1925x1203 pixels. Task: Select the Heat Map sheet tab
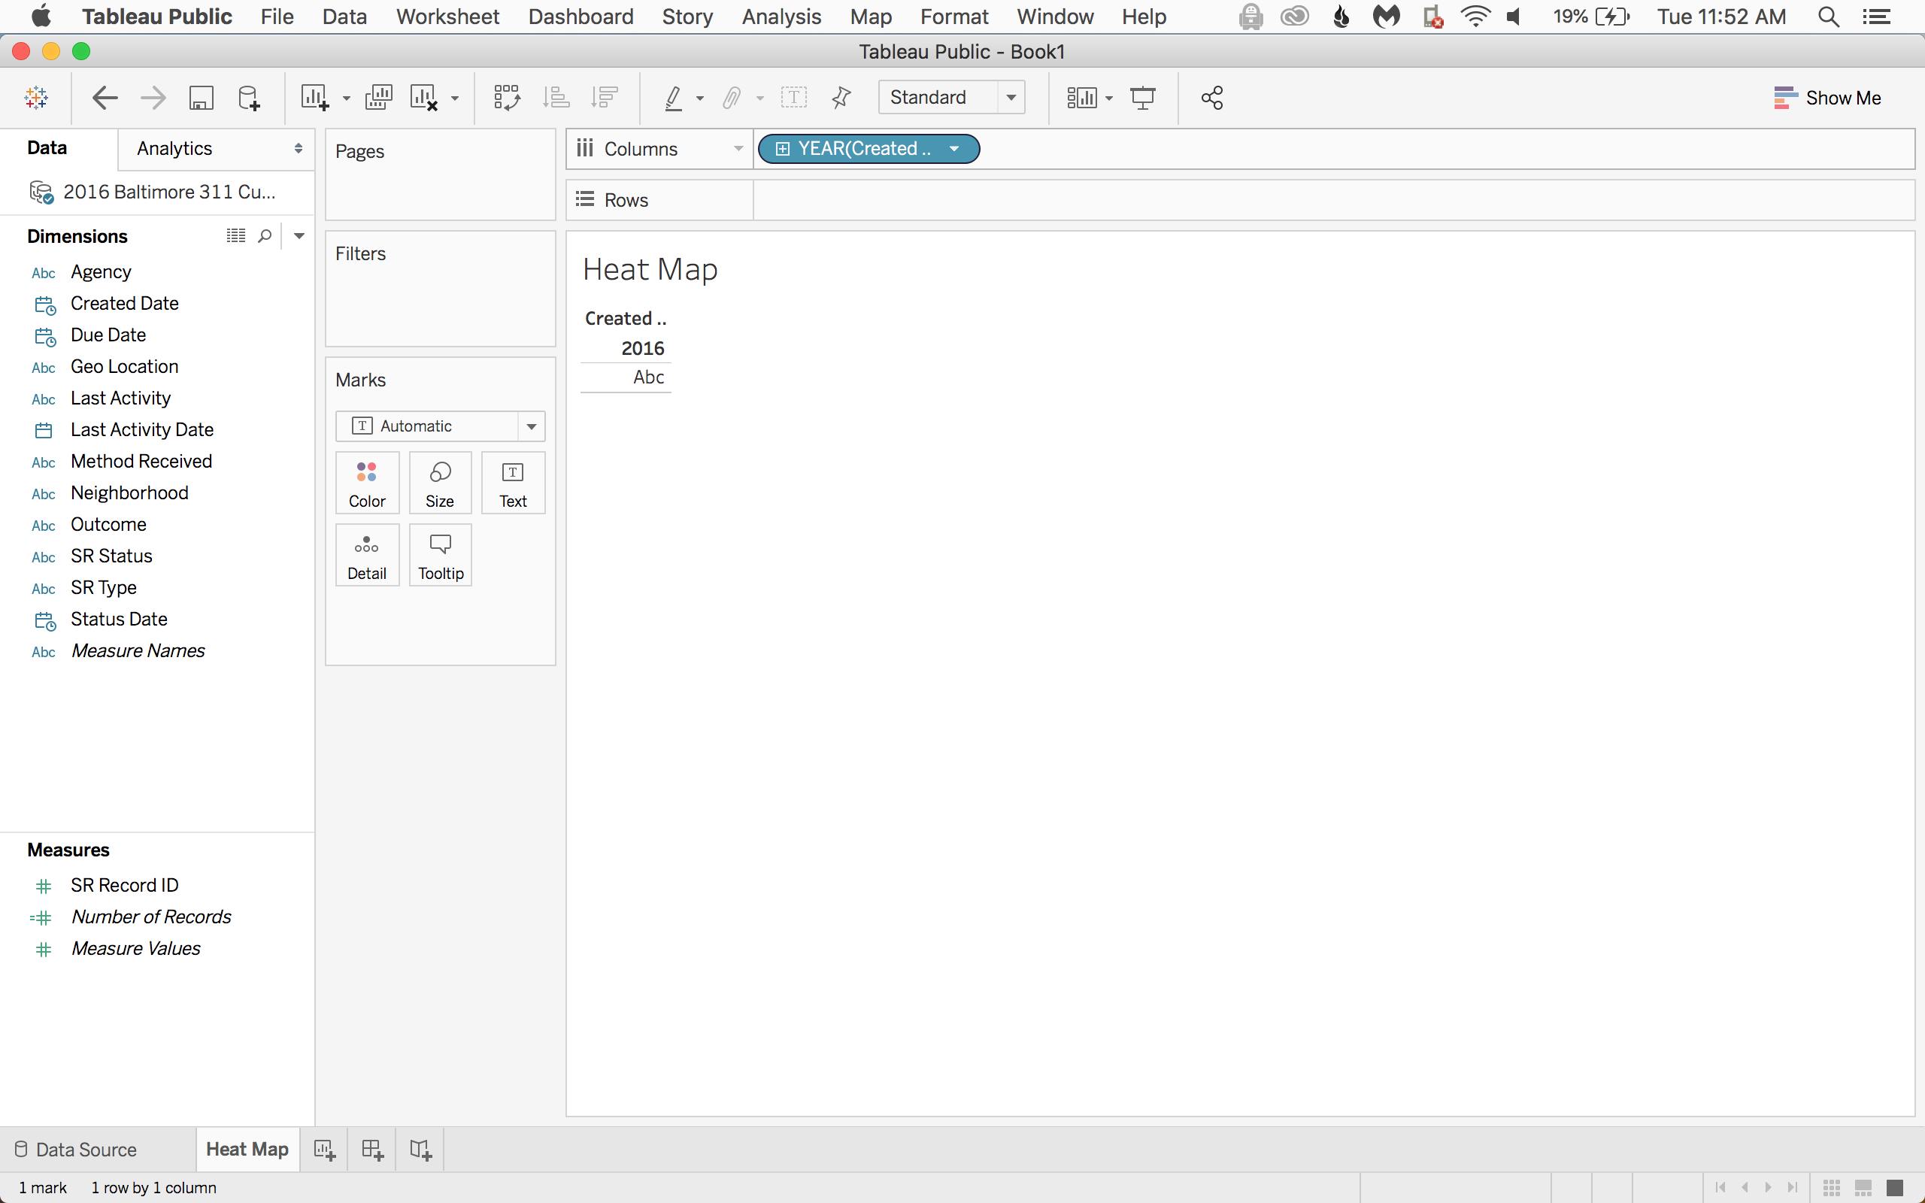[x=247, y=1150]
